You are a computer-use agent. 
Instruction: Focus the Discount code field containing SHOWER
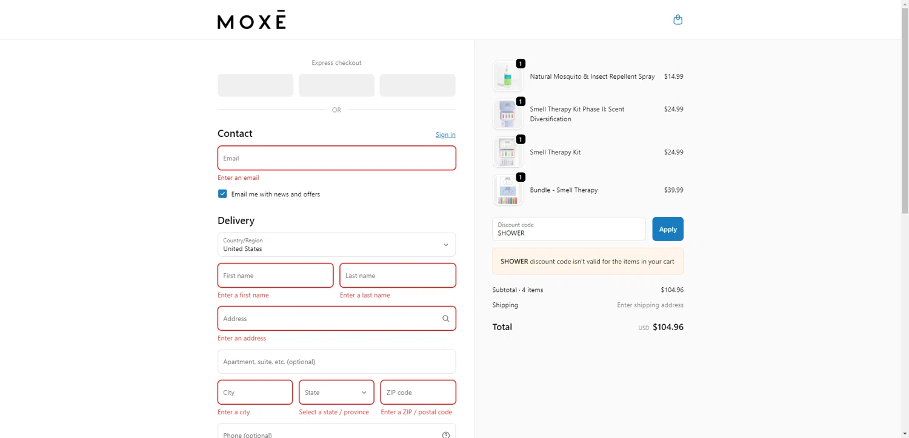click(x=568, y=229)
